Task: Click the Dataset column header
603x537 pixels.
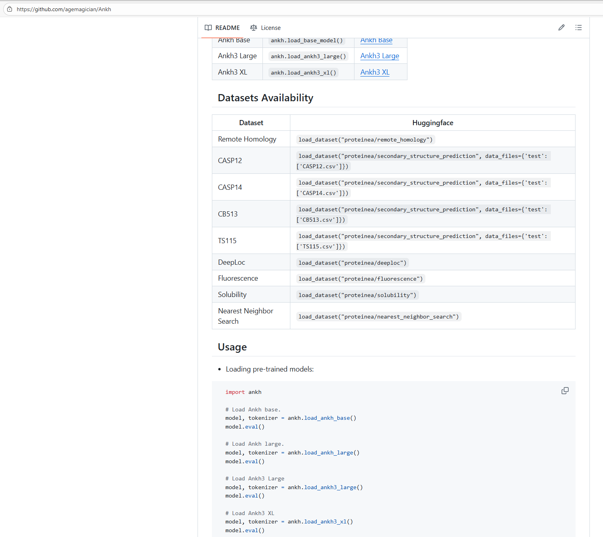Action: pyautogui.click(x=251, y=123)
